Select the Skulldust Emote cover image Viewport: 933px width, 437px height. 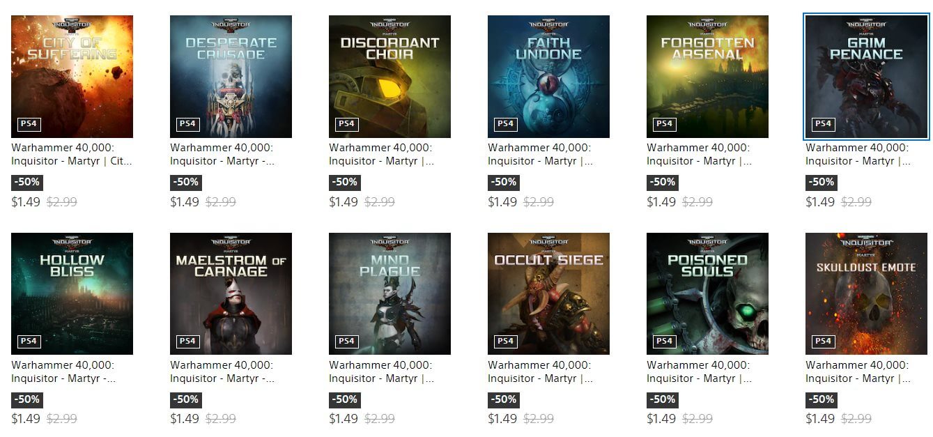(x=866, y=293)
